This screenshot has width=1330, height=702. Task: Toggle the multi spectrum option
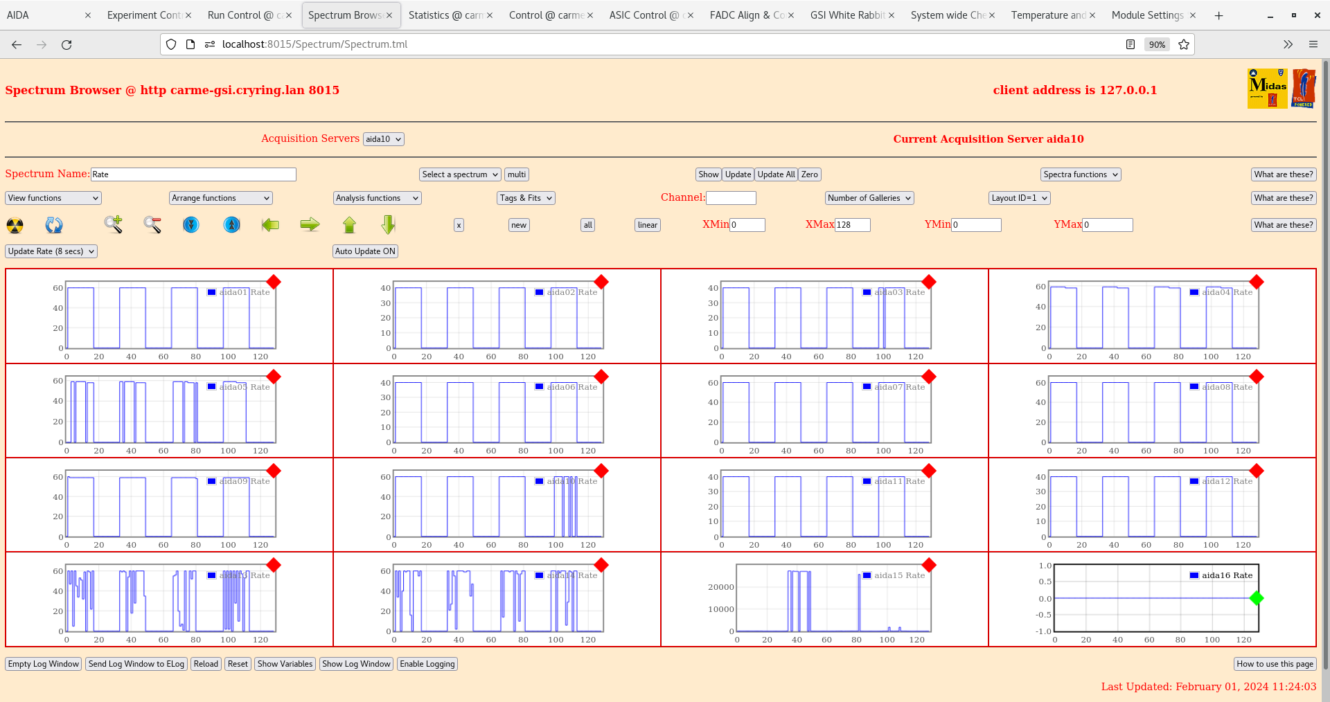pos(516,174)
